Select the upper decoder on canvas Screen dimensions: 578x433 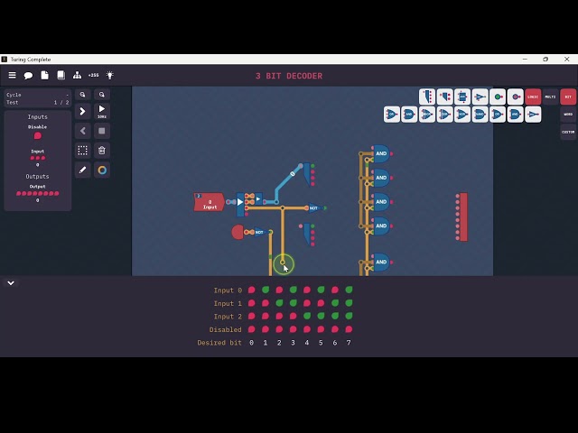pyautogui.click(x=308, y=174)
